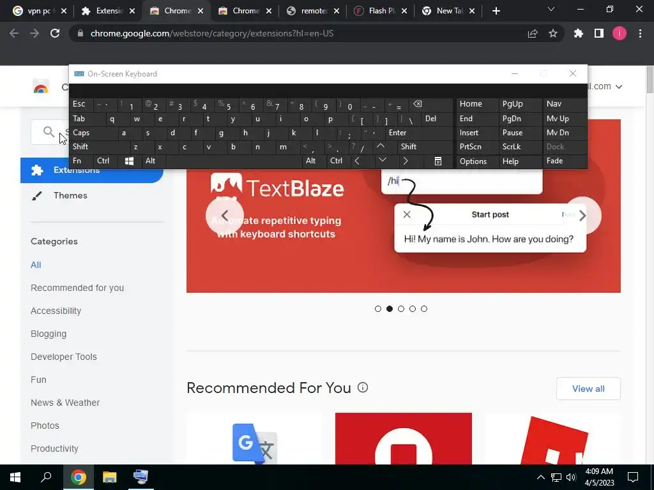654x490 pixels.
Task: Bookmark this page with star icon
Action: (553, 33)
